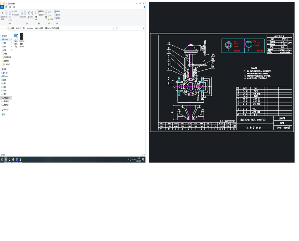Expand the 3D Objects node in sidebar
This screenshot has width=299, height=241.
click(x=2, y=73)
